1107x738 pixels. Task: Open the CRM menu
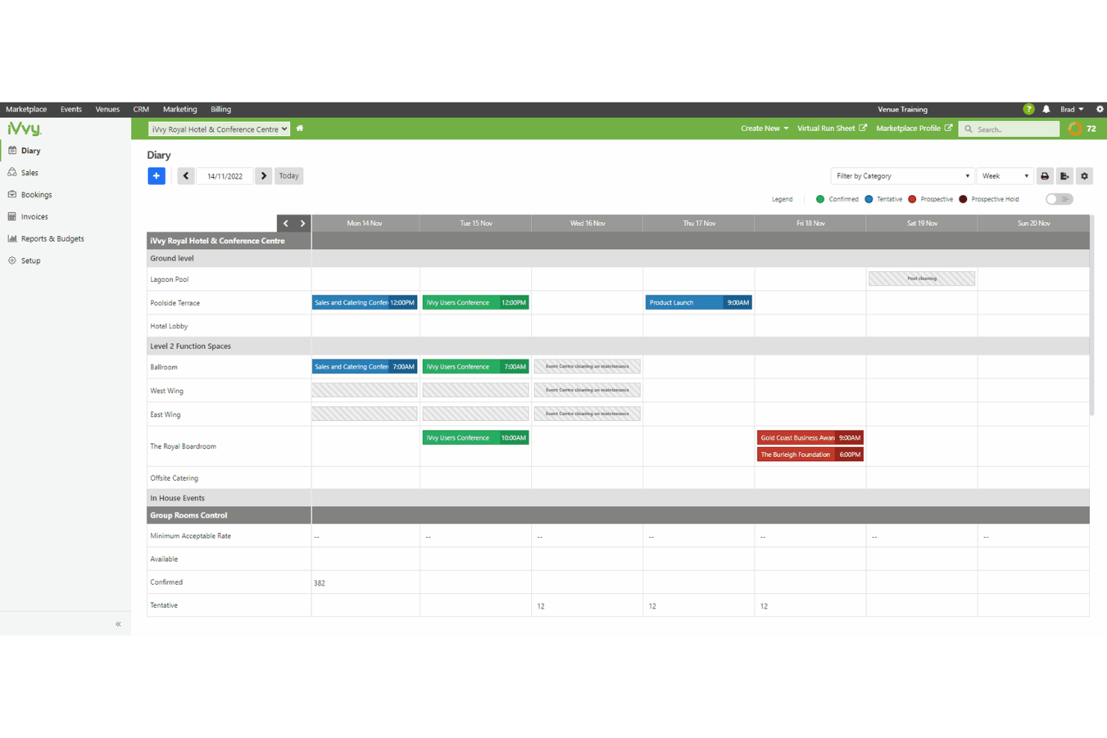pos(141,109)
